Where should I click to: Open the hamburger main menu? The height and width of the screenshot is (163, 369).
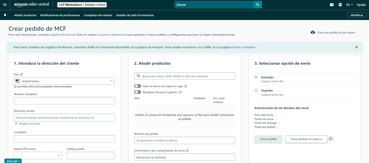[5, 5]
